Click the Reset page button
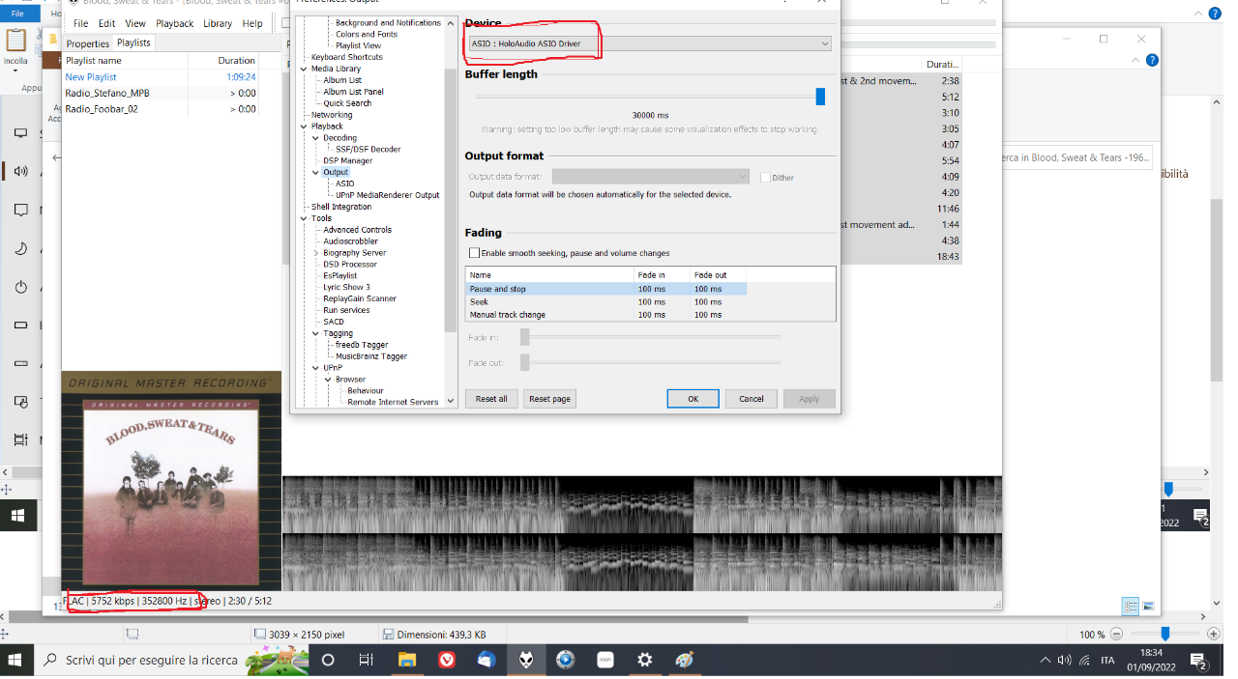Viewport: 1238px width, 679px height. click(549, 399)
